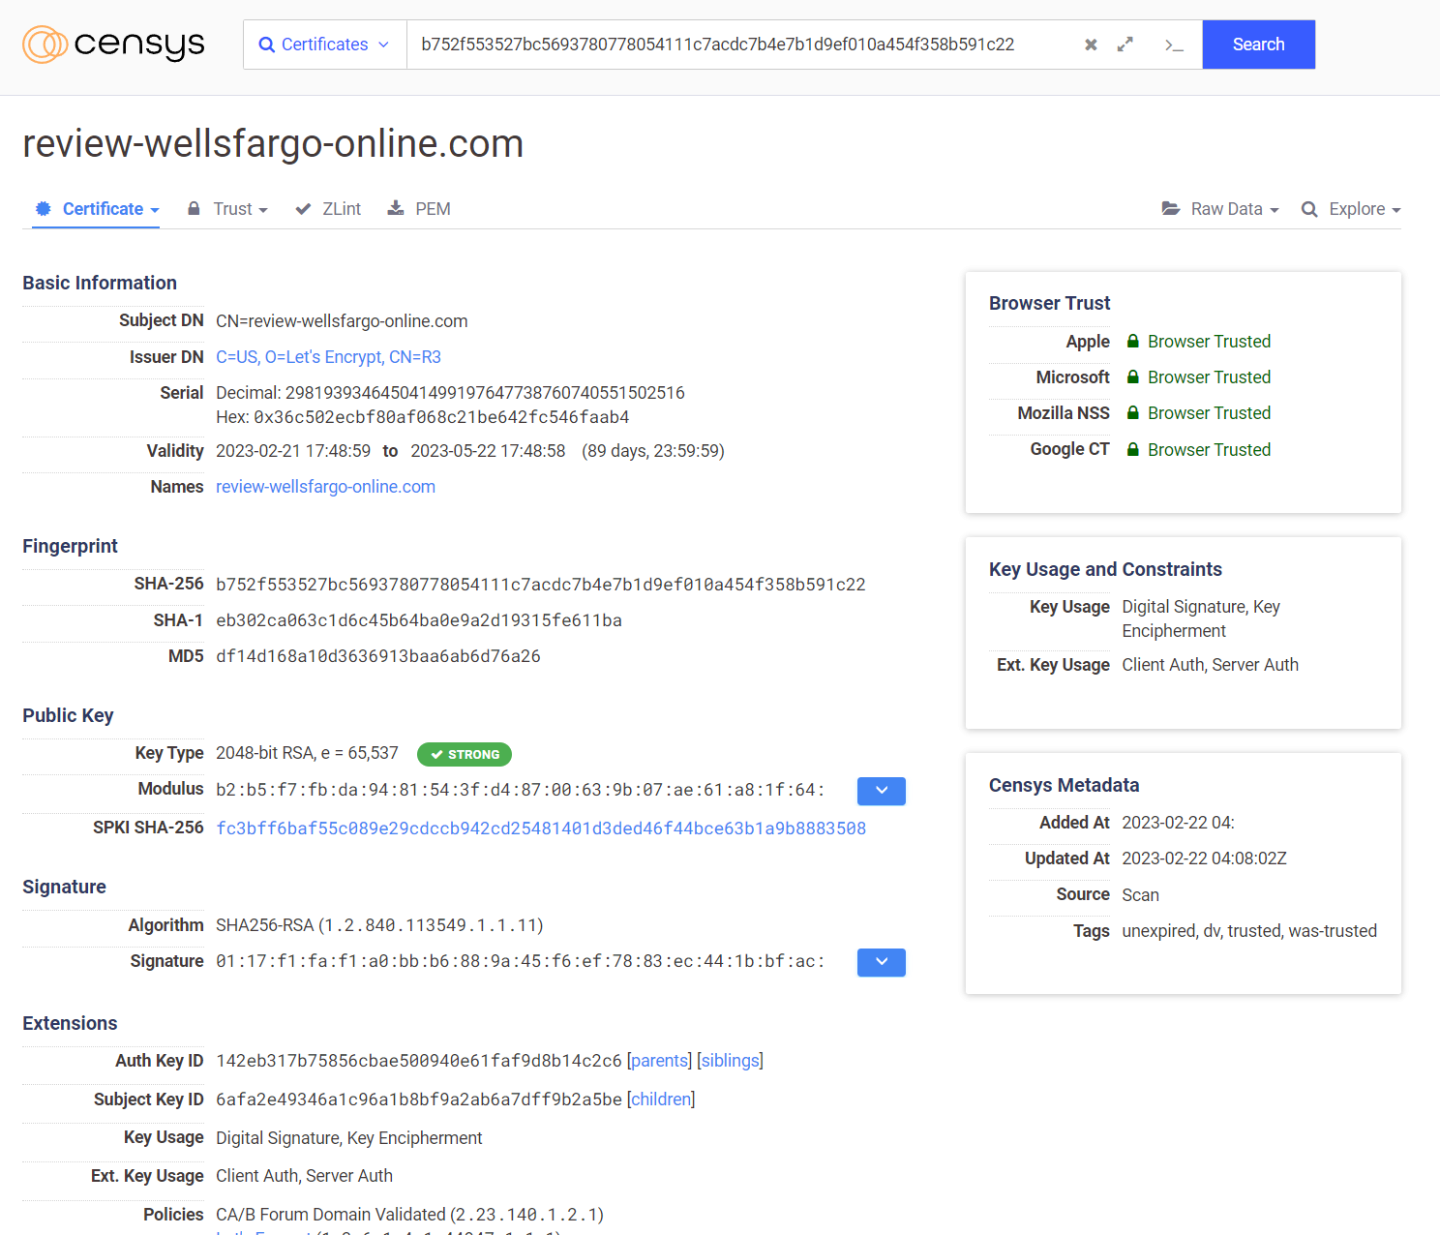
Task: Select the serial Decimal value text
Action: tap(485, 393)
